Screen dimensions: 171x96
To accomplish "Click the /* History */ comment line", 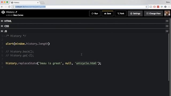I will (16, 36).
